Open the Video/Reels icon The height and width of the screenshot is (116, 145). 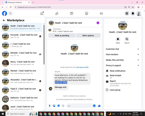pyautogui.click(x=72, y=13)
